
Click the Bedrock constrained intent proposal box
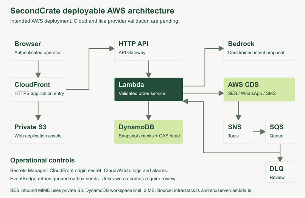[x=259, y=49]
